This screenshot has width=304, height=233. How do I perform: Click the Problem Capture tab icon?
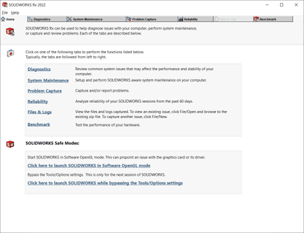129,19
